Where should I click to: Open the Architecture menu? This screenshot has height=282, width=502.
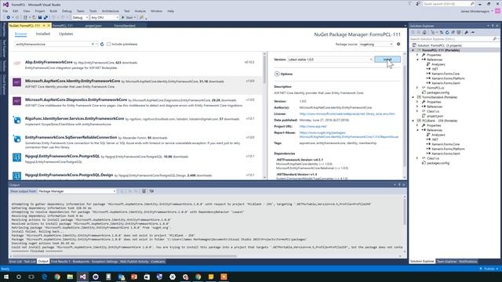(110, 11)
